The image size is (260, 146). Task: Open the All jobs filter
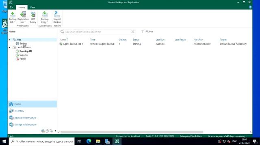tap(147, 32)
